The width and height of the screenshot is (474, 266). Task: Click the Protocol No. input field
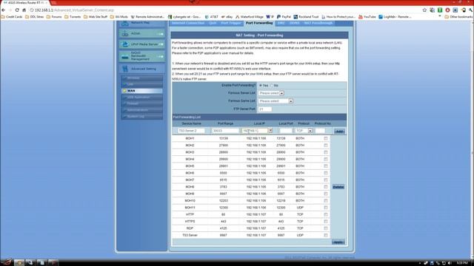(320, 131)
